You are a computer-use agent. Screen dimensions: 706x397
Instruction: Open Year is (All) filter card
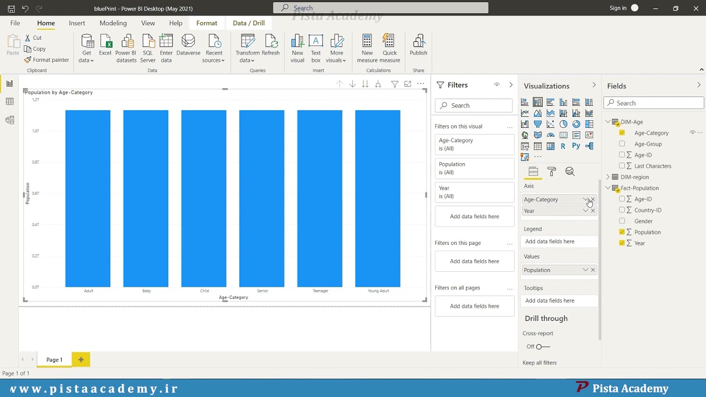tap(474, 192)
